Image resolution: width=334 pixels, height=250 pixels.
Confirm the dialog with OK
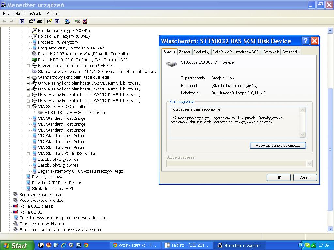coord(279,177)
